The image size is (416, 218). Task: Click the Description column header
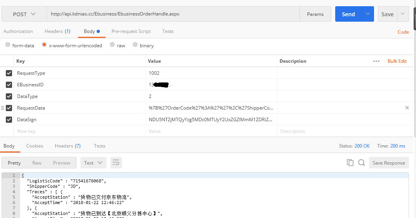[293, 61]
